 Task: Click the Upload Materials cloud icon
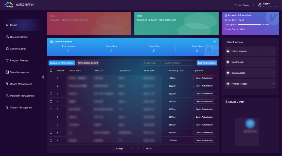[228, 51]
